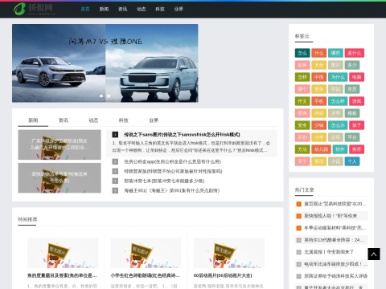Click the 为什么 tag
The width and height of the screenshot is (386, 289).
(338, 77)
